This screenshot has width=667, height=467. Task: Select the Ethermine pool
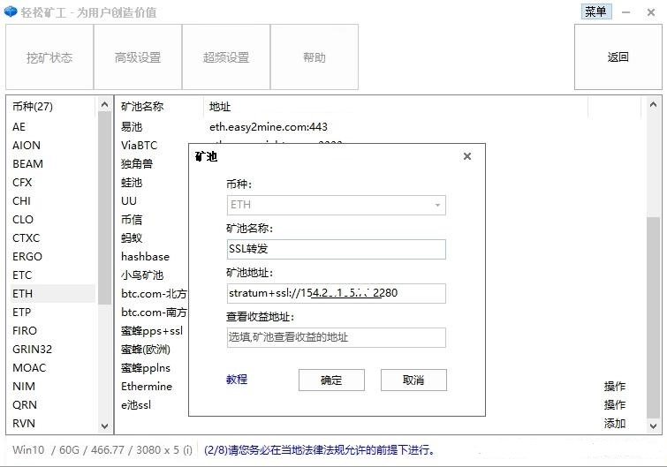point(147,387)
